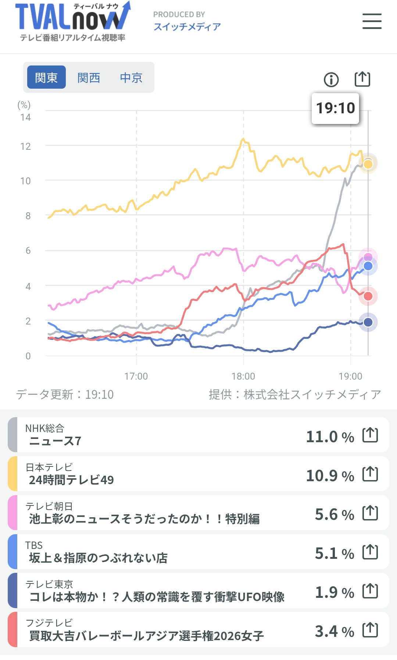Switch to the 中京 region tab

pos(131,77)
